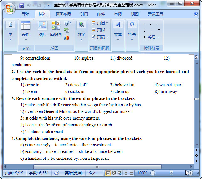Click text '2) dozed off'
Viewport: 202px width, 179px height.
tap(76, 85)
